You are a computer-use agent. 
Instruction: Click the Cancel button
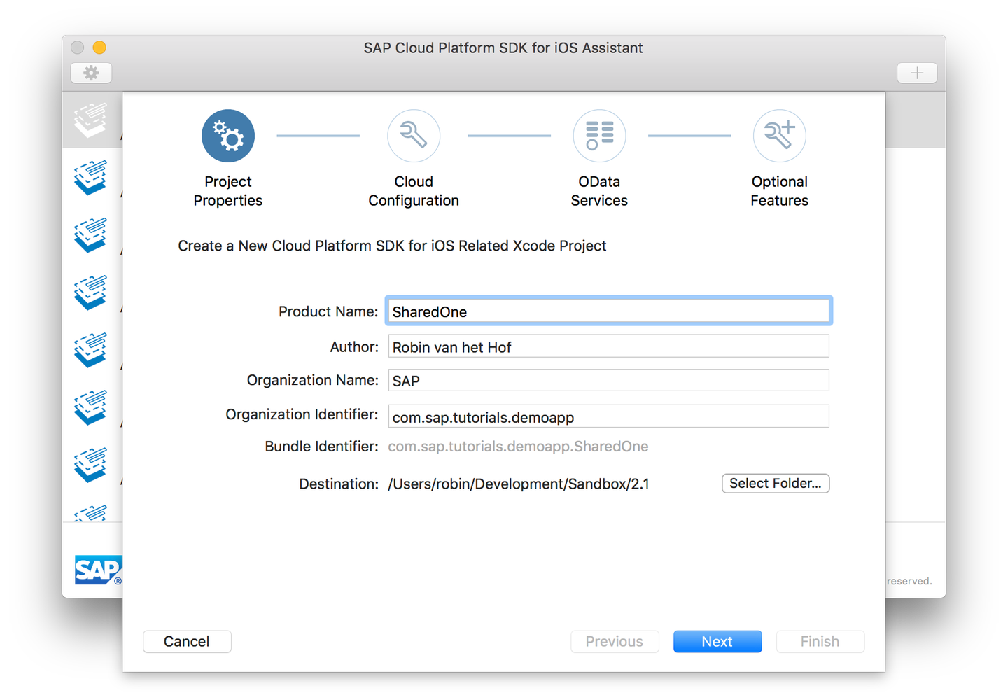pyautogui.click(x=187, y=642)
